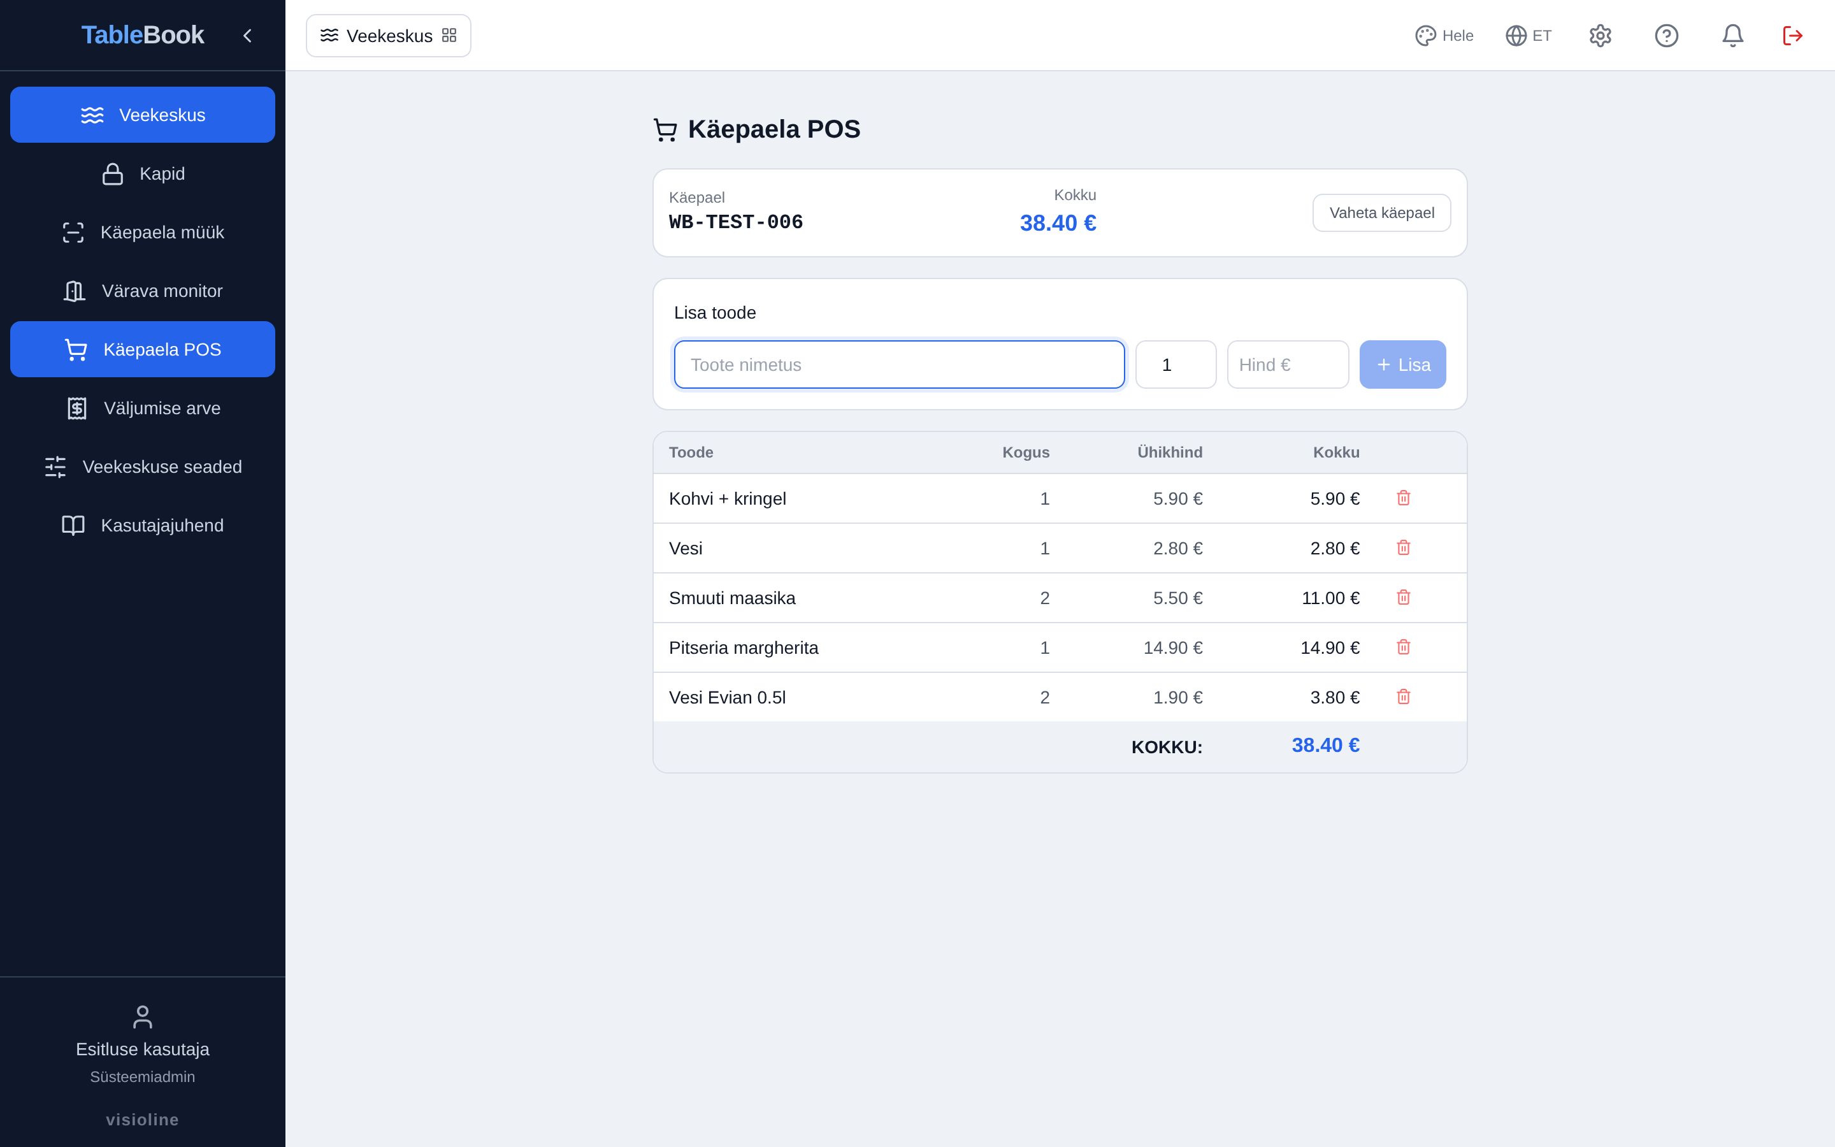Click the TableBook logo
This screenshot has width=1835, height=1147.
coord(143,35)
